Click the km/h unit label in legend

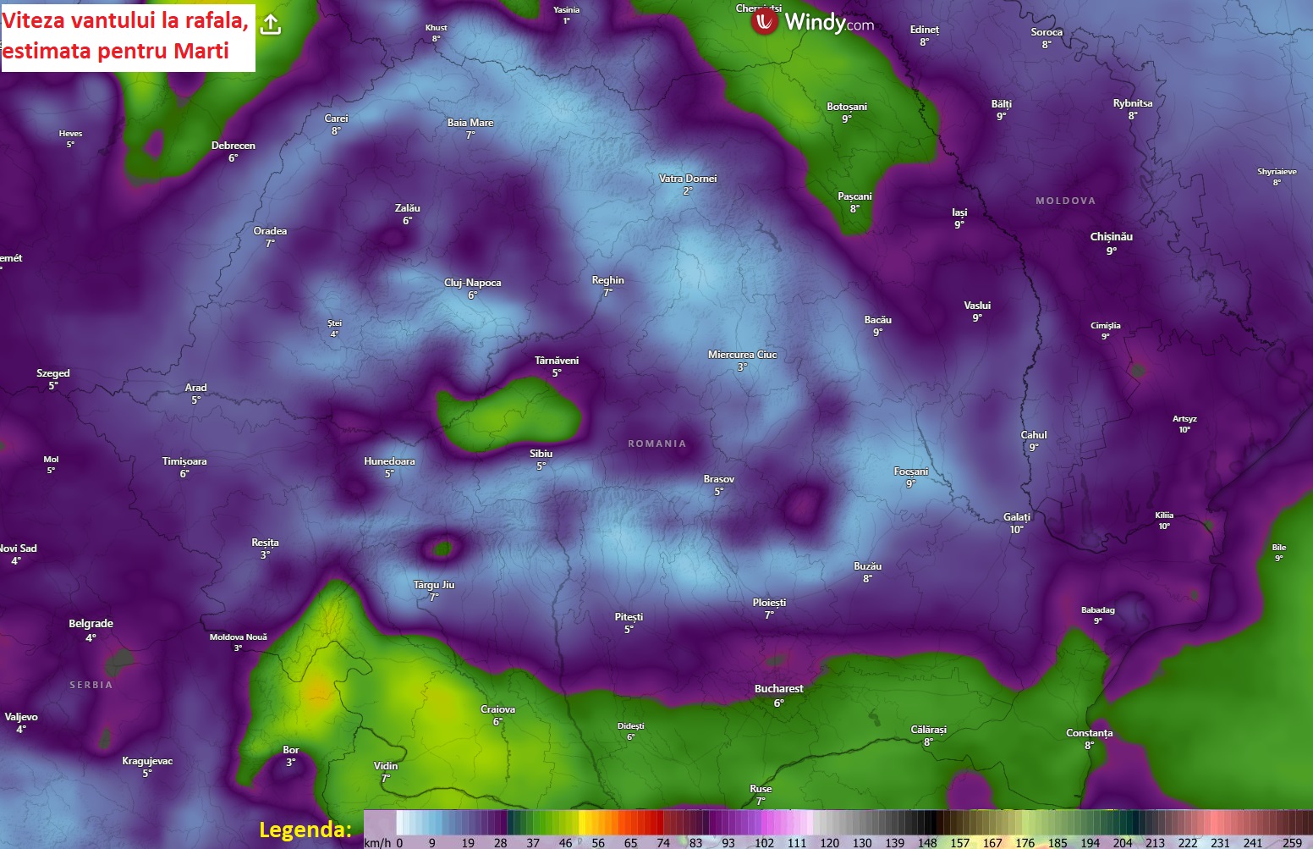click(x=377, y=842)
